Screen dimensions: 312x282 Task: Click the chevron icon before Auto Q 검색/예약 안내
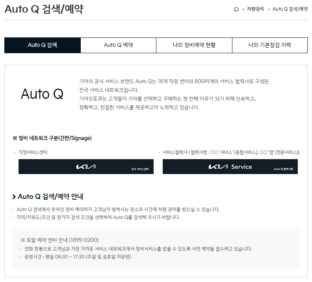(14, 197)
